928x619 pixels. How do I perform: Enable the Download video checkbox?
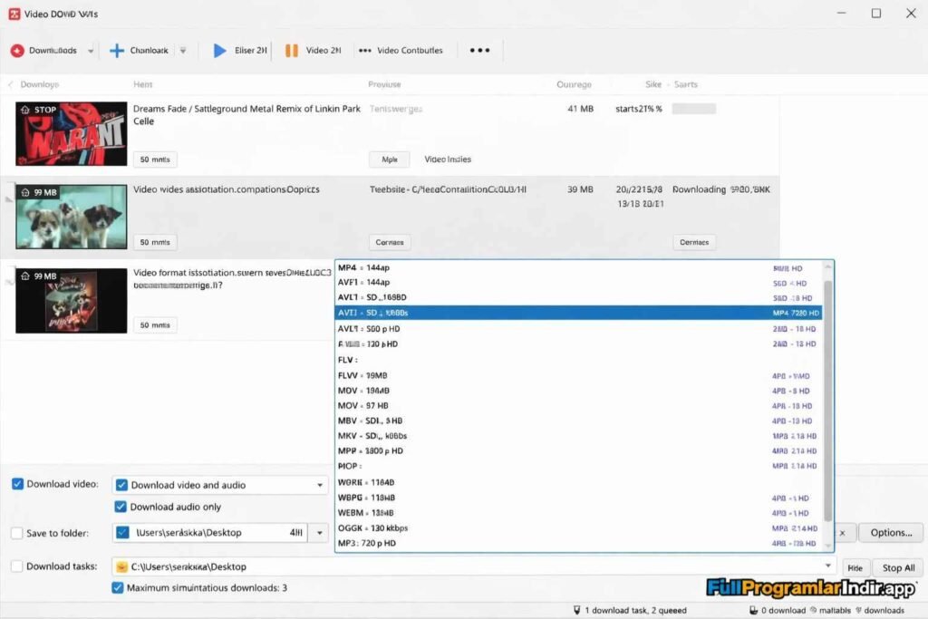(x=17, y=484)
